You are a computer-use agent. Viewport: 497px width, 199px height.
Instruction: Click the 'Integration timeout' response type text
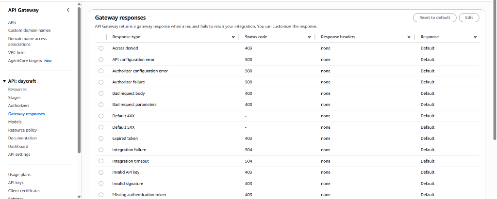coord(131,161)
